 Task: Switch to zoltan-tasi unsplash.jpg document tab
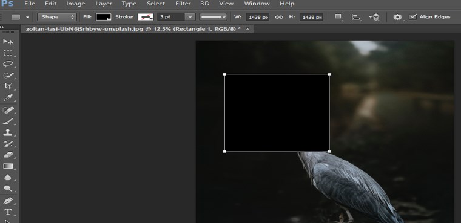tap(133, 29)
